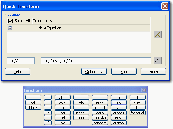Viewport: 173px width, 129px height.
Task: Insert the caret power operator
Action: click(48, 117)
